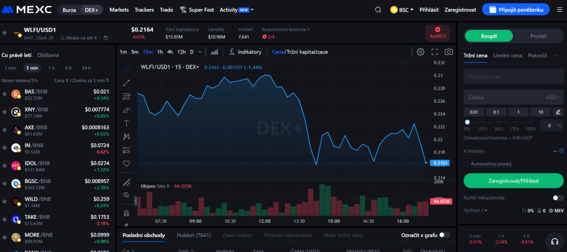Open the search magnifier in top bar

378,10
